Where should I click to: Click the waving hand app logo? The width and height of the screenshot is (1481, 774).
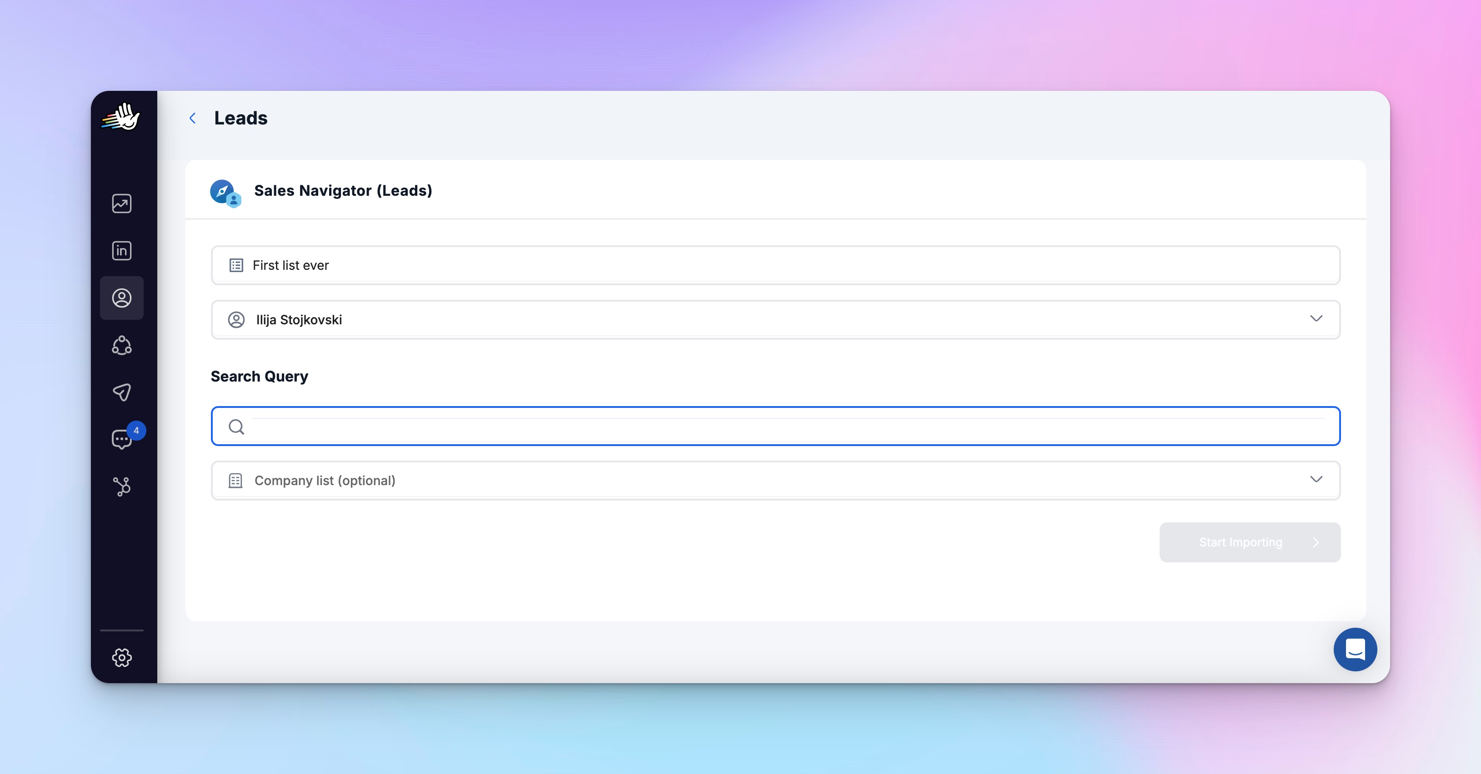pos(121,117)
